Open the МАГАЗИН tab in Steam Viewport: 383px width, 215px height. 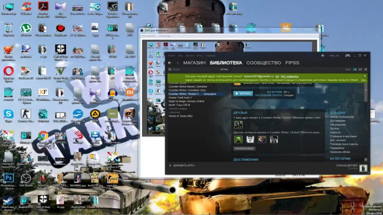click(x=194, y=63)
